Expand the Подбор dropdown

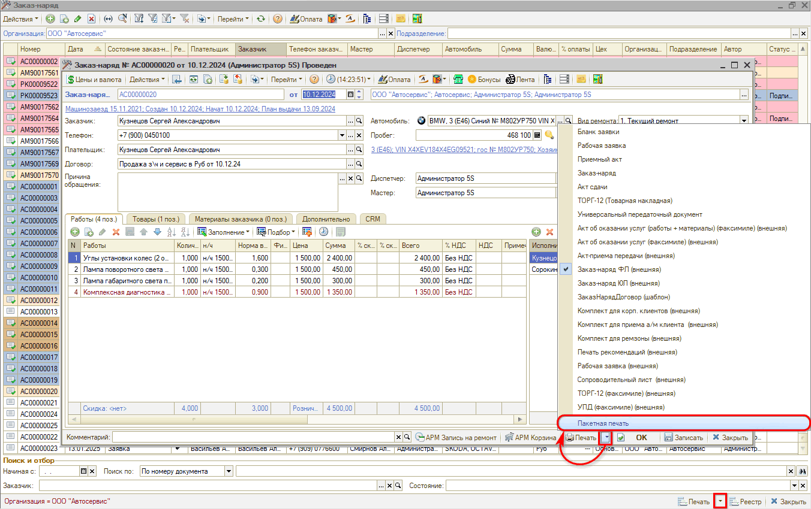(x=276, y=232)
